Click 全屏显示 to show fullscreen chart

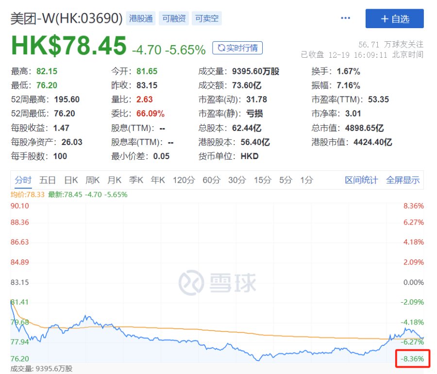tap(403, 180)
